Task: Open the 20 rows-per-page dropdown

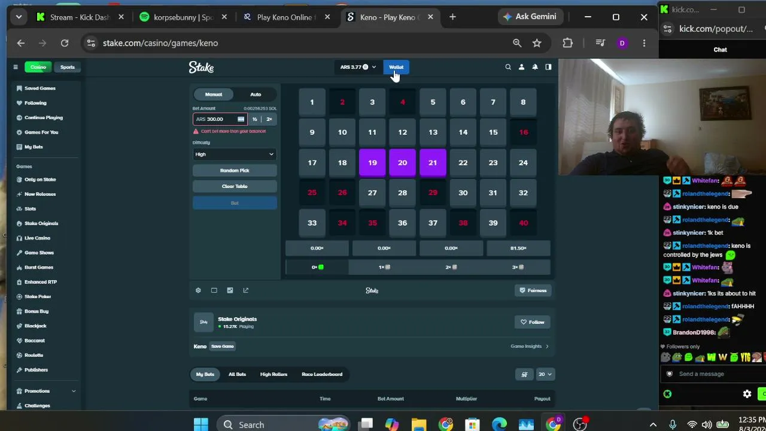Action: tap(545, 374)
